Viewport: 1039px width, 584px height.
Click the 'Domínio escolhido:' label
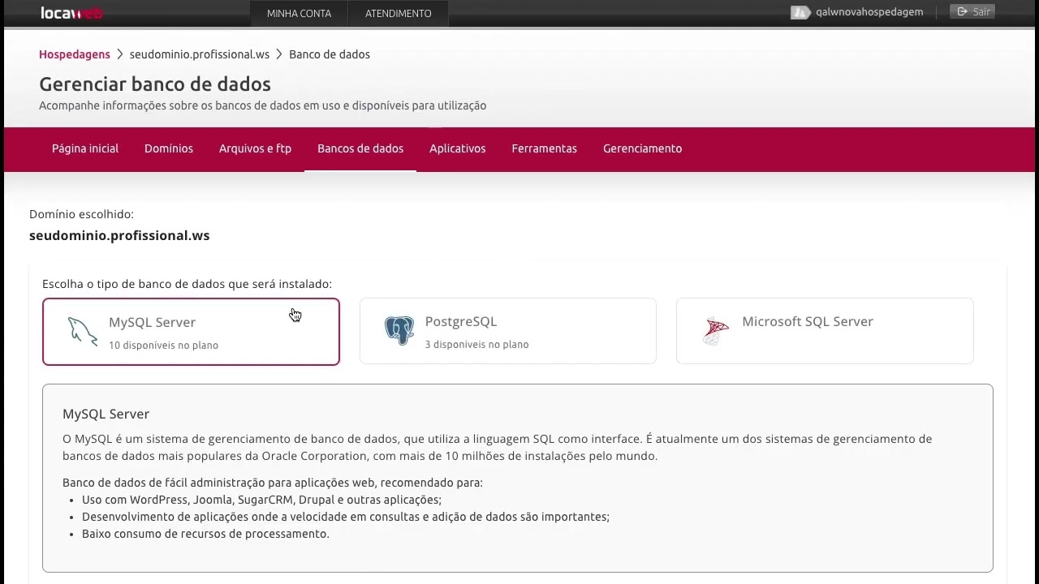click(81, 215)
